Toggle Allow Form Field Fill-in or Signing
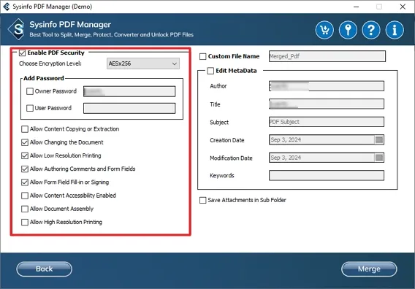This screenshot has height=289, width=415. pyautogui.click(x=25, y=182)
